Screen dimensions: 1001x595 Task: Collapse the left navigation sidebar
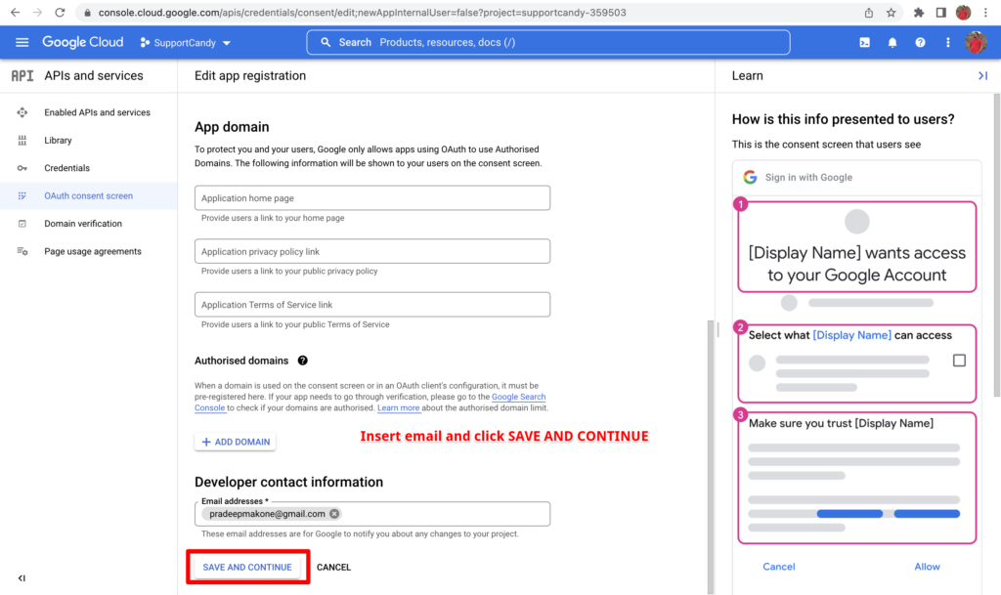point(22,577)
